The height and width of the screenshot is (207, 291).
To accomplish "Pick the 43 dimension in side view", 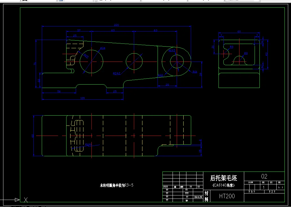I will pyautogui.click(x=266, y=54).
